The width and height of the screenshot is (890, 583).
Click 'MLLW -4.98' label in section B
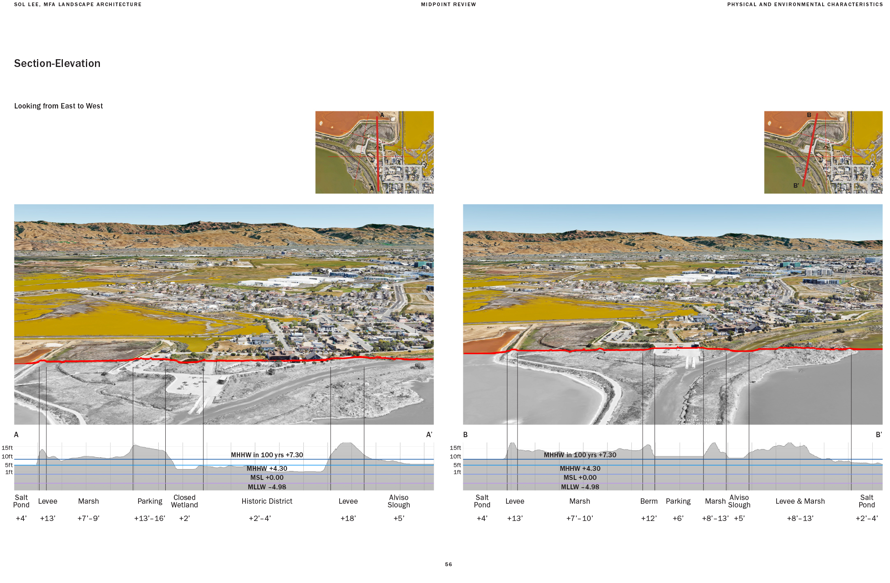(580, 487)
